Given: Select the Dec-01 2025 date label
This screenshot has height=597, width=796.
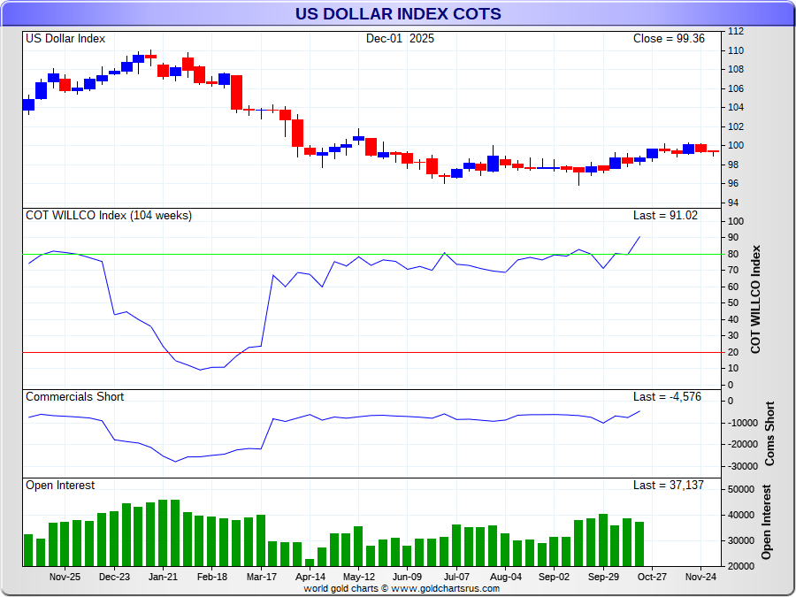Looking at the screenshot, I should pyautogui.click(x=400, y=39).
